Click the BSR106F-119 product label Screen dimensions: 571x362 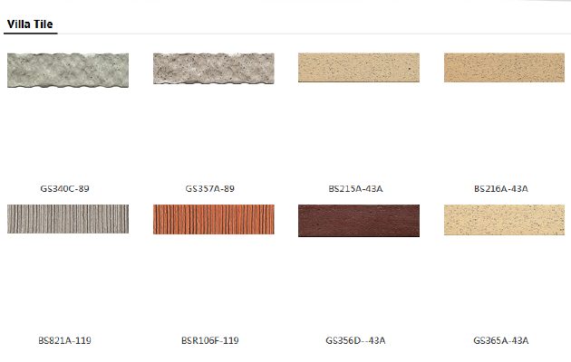click(209, 340)
